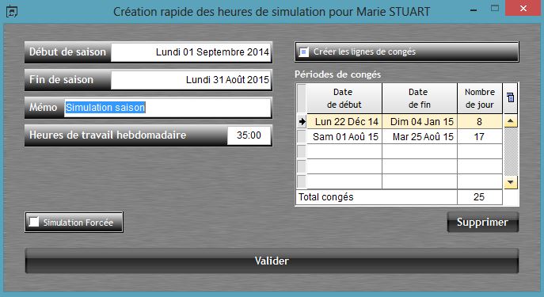Select the Dim 04 Jan 15 end date cell
Screen dimensions: 544x297
pos(420,121)
